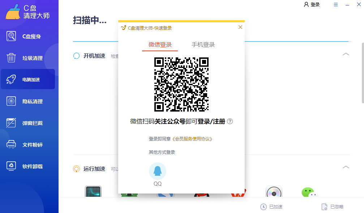Click the 微信扫码关注公众号 instruction text
Screen dimensions: 364x213
177,121
